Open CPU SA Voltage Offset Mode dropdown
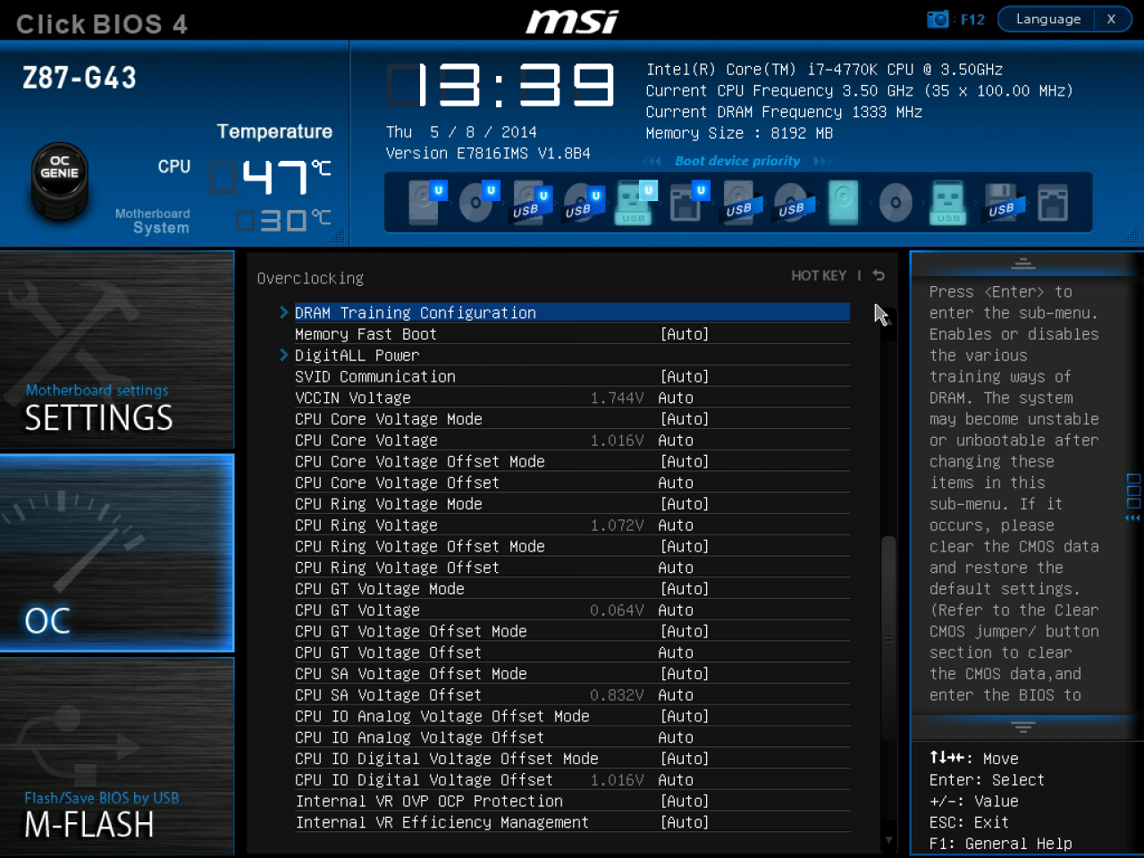This screenshot has width=1144, height=858. [685, 674]
